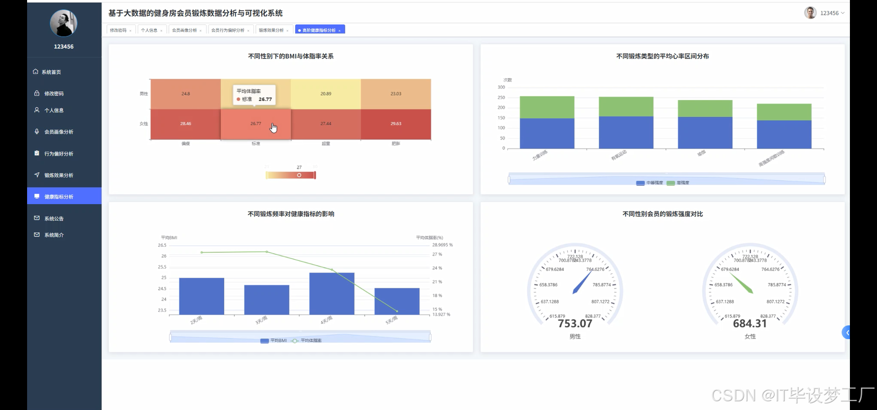
Task: Click the chart title 不同锻炼频率对健康指标的影响
Action: [291, 214]
